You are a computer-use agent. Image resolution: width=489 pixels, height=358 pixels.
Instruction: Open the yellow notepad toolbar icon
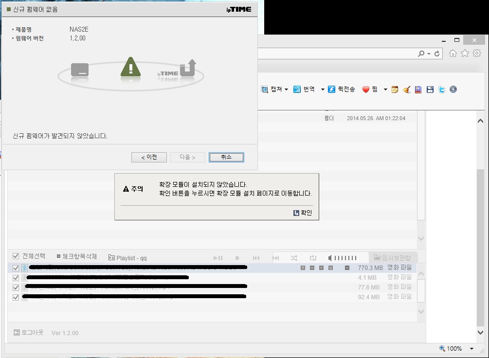point(395,89)
